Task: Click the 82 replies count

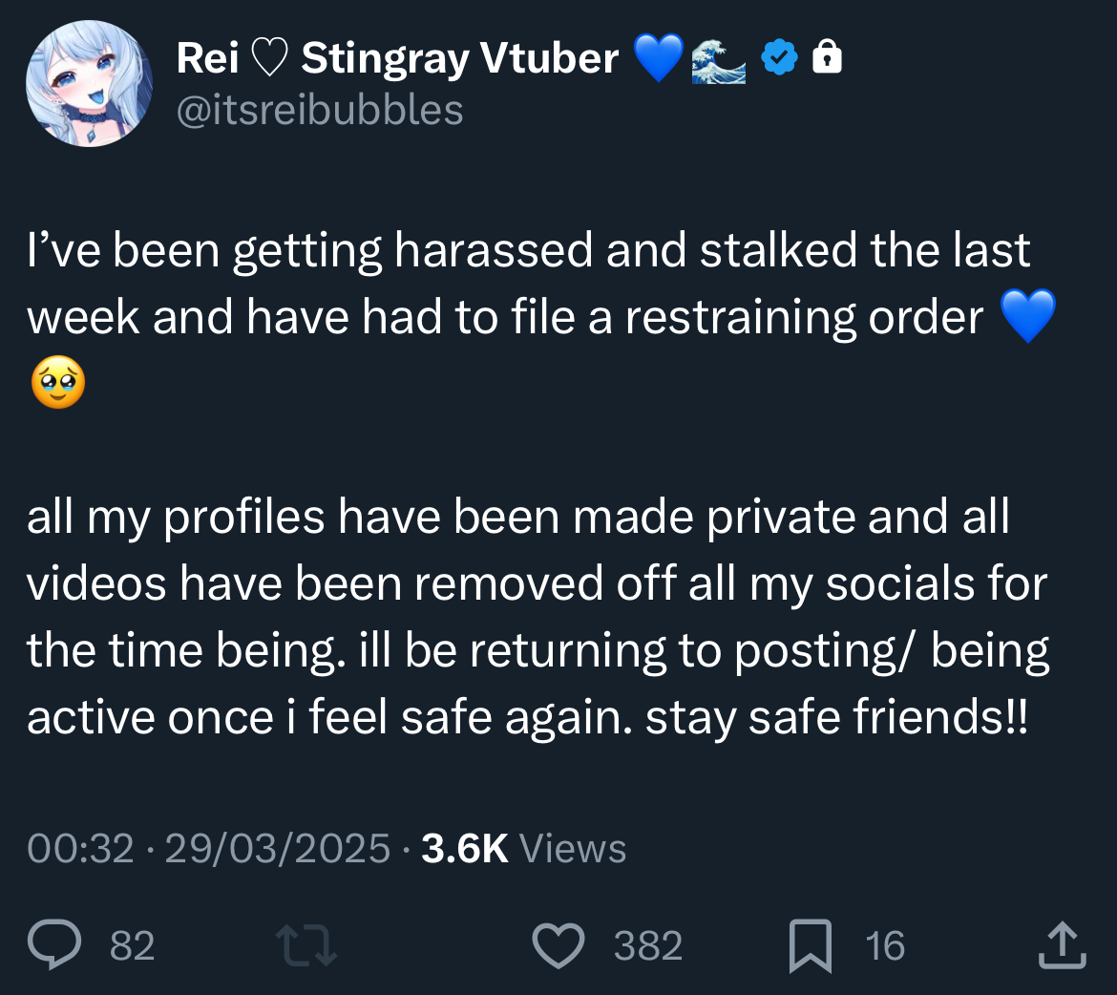Action: tap(133, 945)
